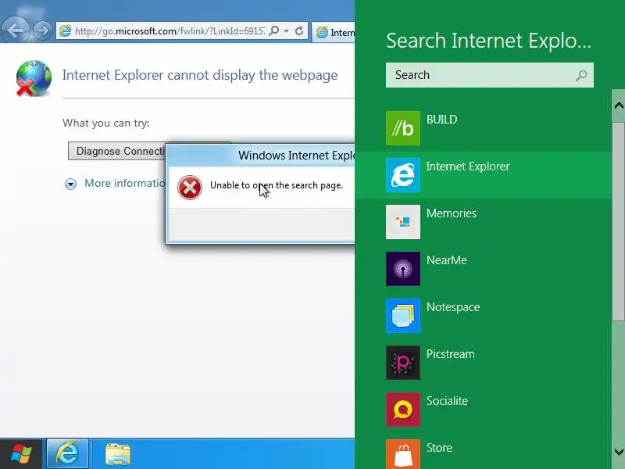Switch to the Internet Explorer browser tab
The image size is (625, 469).
click(334, 32)
